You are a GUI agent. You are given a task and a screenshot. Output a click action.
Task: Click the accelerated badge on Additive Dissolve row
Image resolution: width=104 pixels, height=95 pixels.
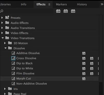tap(84, 53)
